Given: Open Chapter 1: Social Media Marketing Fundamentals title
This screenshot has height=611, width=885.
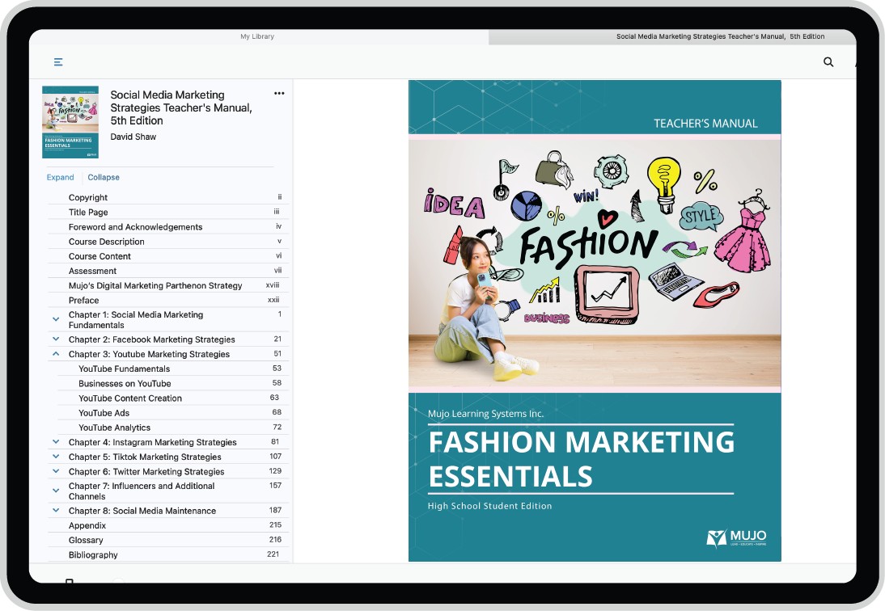Looking at the screenshot, I should (x=135, y=319).
